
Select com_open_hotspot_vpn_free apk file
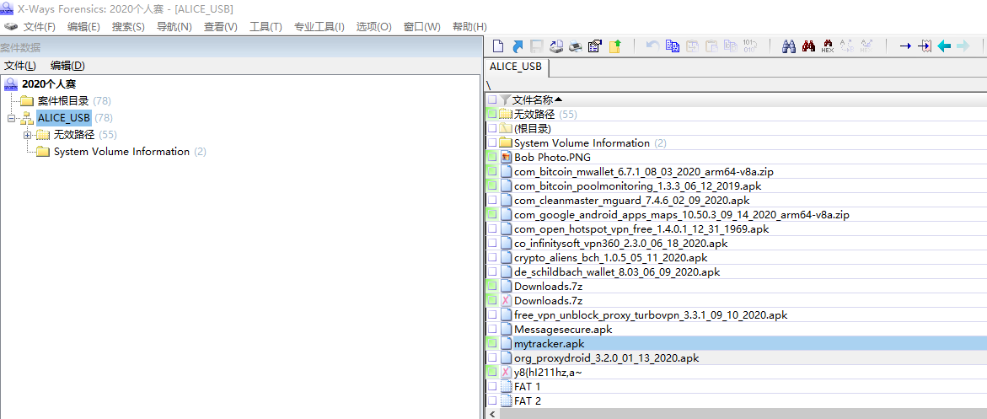(641, 229)
